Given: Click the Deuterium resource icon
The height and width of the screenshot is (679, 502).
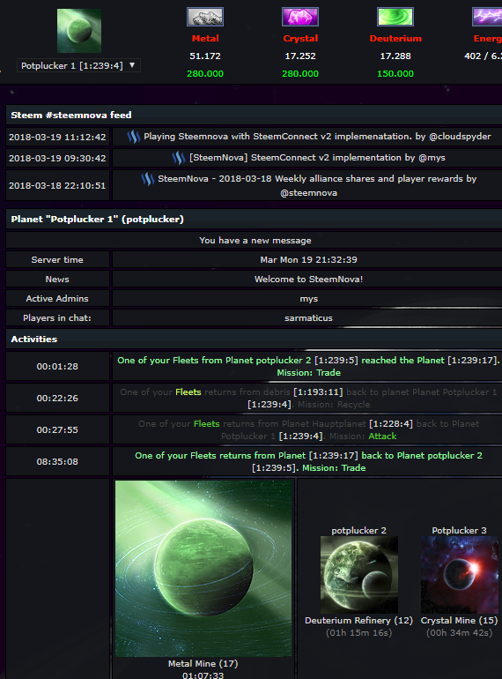Looking at the screenshot, I should (x=395, y=17).
